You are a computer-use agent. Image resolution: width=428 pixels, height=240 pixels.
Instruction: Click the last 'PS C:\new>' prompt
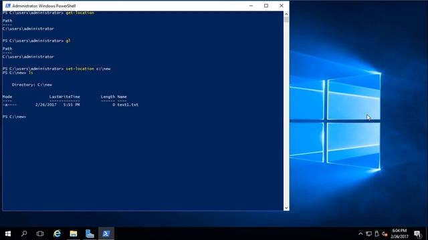click(x=14, y=117)
